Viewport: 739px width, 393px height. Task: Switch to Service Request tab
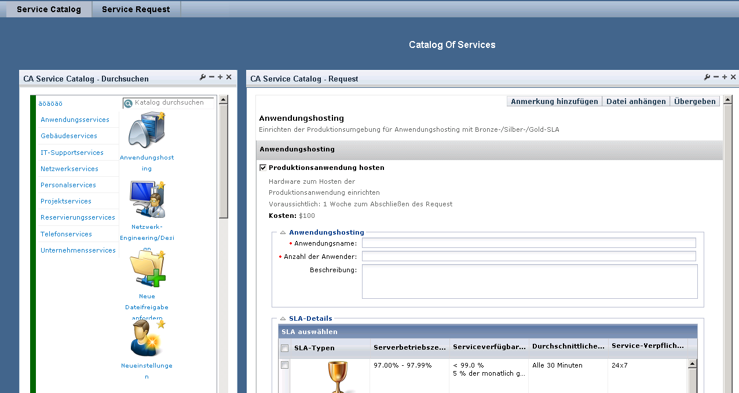136,9
